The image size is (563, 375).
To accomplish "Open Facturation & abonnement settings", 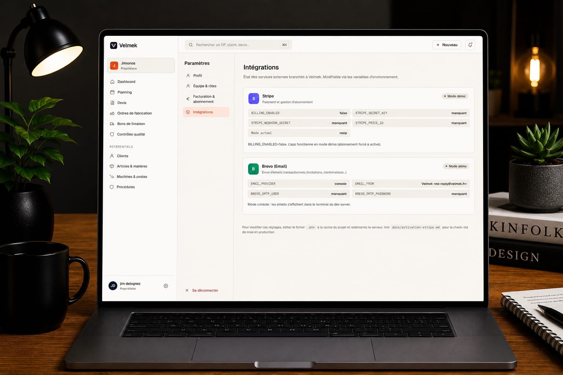I will click(206, 99).
